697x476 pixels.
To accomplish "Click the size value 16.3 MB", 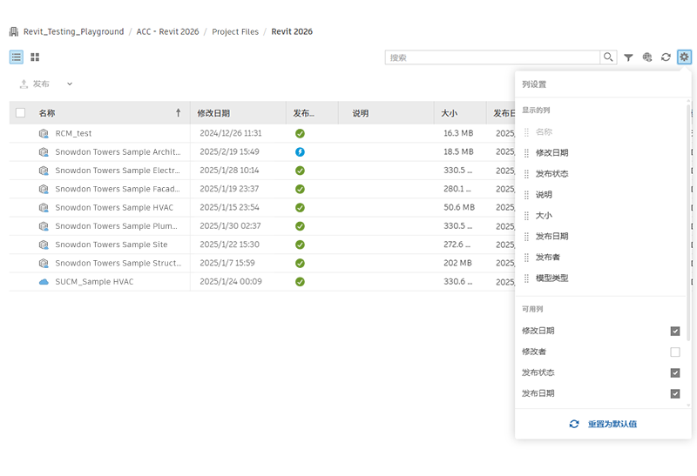I will pos(458,133).
